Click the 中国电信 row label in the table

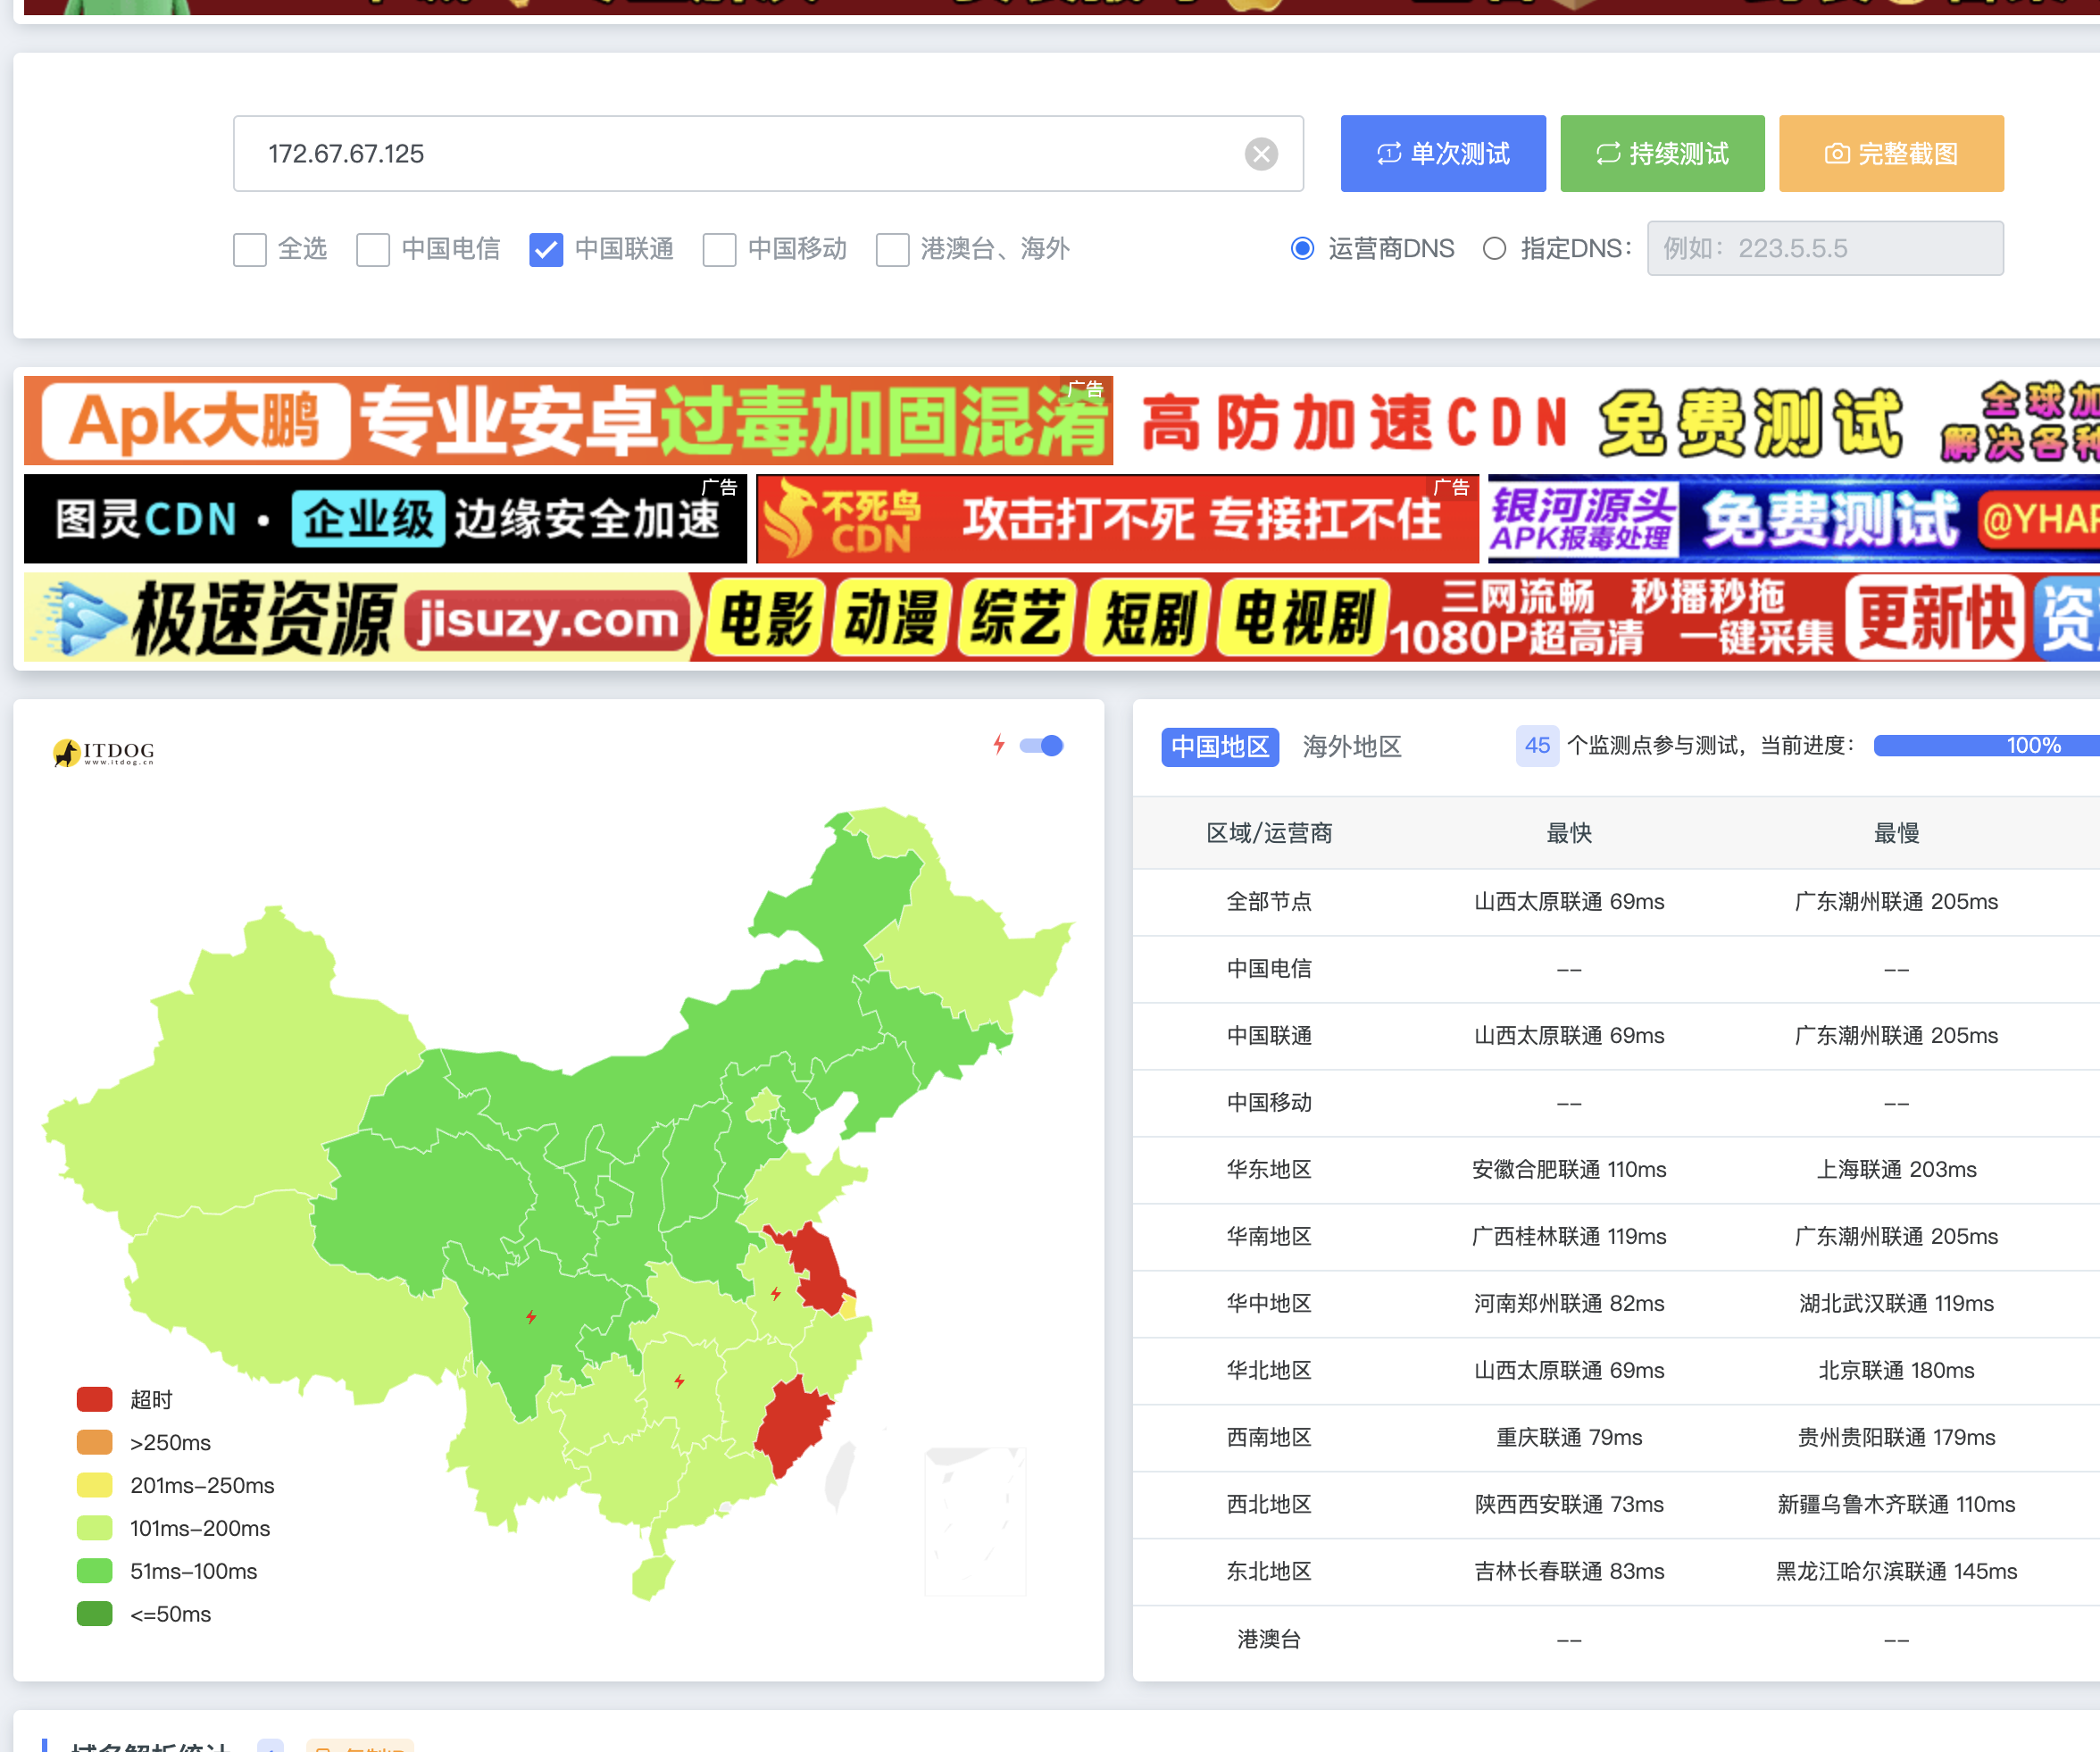coord(1269,969)
